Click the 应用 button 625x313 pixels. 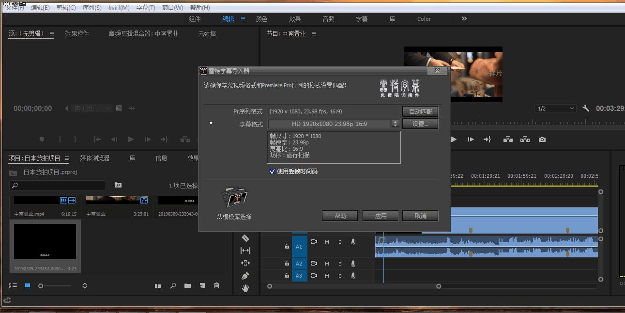click(x=381, y=216)
